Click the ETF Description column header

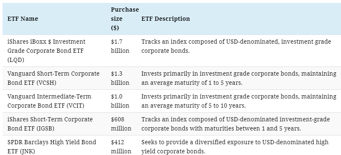tap(166, 19)
